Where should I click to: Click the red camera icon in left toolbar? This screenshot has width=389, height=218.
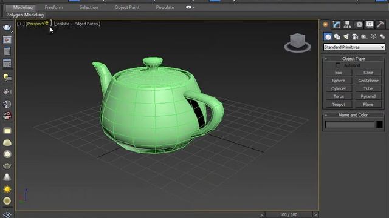[x=7, y=116]
